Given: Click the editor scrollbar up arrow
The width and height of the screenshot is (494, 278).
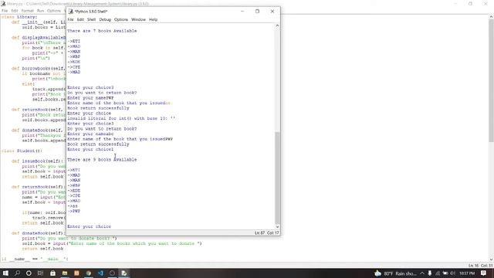Looking at the screenshot, I should [491, 17].
